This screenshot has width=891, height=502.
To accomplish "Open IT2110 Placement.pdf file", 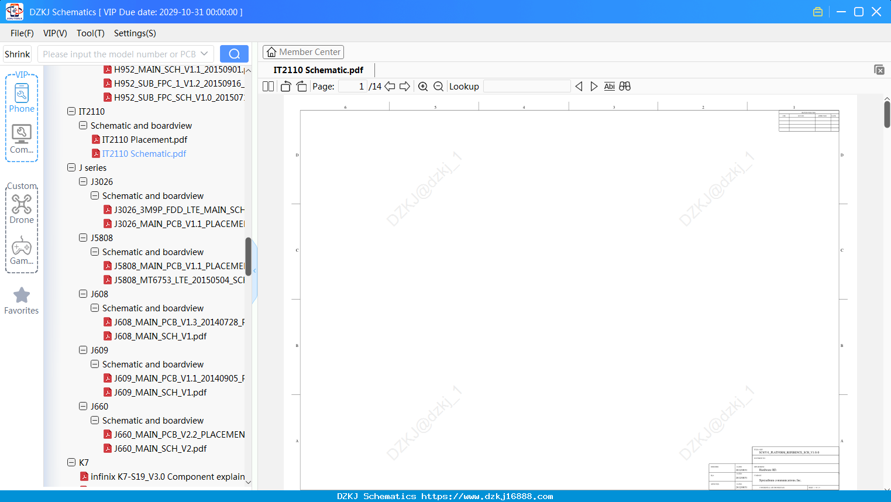I will tap(140, 140).
